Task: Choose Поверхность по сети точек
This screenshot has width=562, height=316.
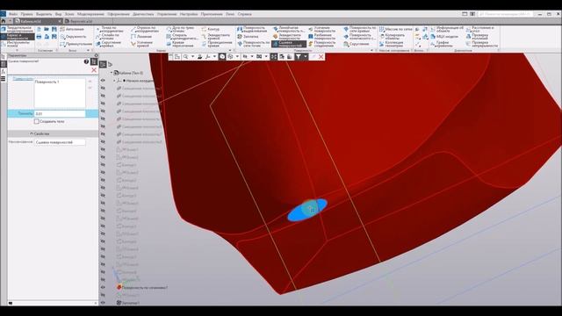Action: [x=254, y=44]
